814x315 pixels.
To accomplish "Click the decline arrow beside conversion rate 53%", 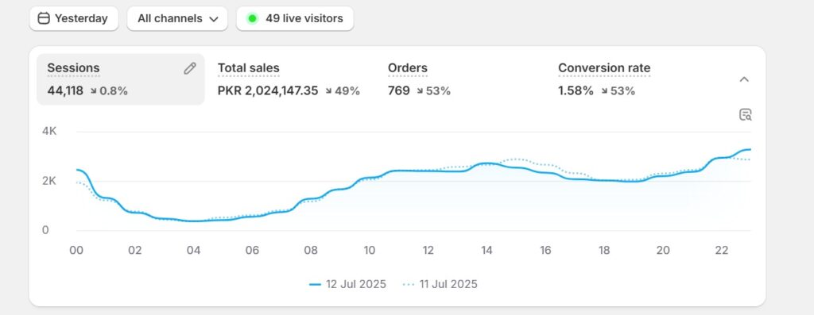I will [x=605, y=91].
